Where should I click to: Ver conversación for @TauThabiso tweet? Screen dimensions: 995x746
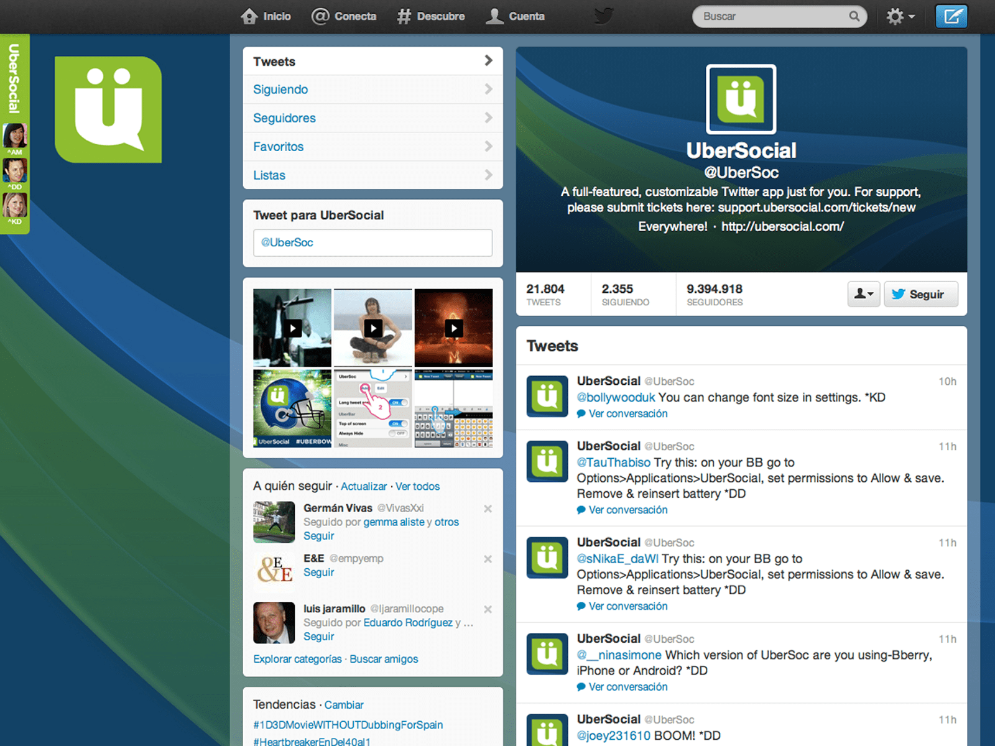(x=622, y=510)
